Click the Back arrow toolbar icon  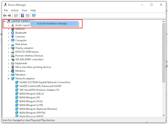point(5,16)
